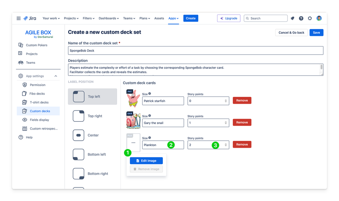Open the Teams dropdown in top navigation
Screen dimensions: 339x201
click(129, 18)
